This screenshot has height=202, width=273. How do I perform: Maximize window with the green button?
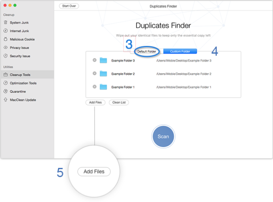(15, 5)
